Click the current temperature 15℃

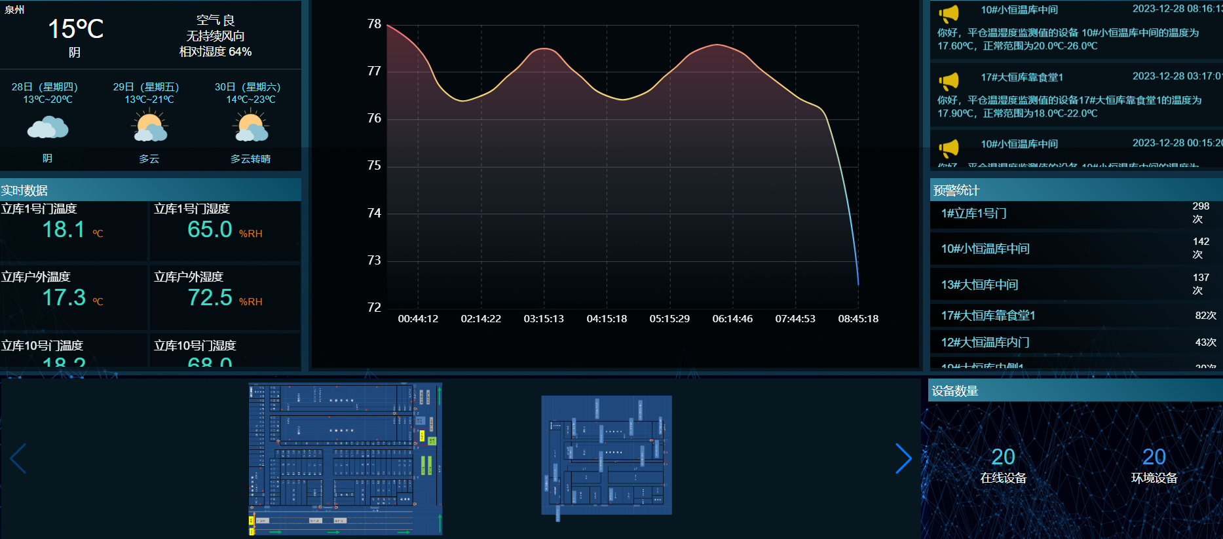pos(76,29)
